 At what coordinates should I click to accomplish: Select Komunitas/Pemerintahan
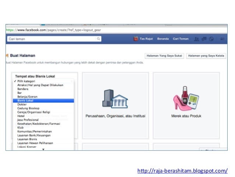click(x=43, y=132)
